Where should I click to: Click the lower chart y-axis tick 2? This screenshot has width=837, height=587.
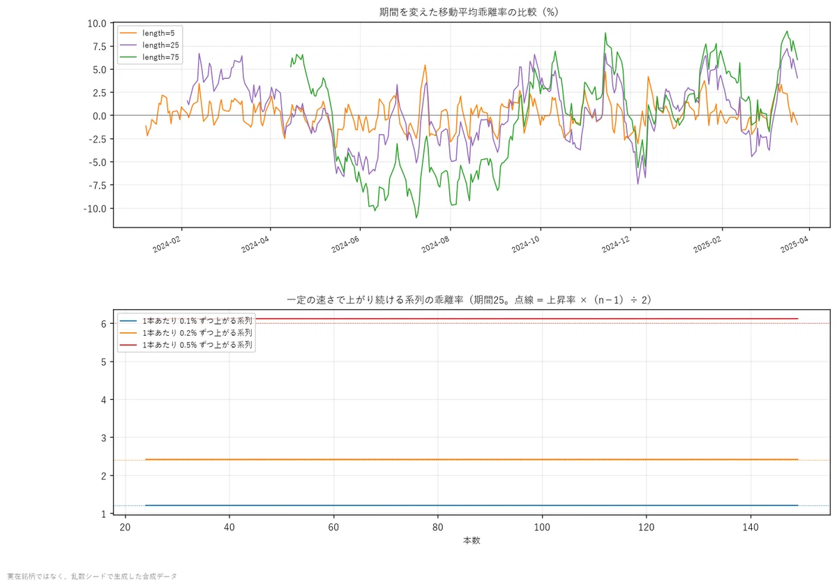pyautogui.click(x=103, y=476)
